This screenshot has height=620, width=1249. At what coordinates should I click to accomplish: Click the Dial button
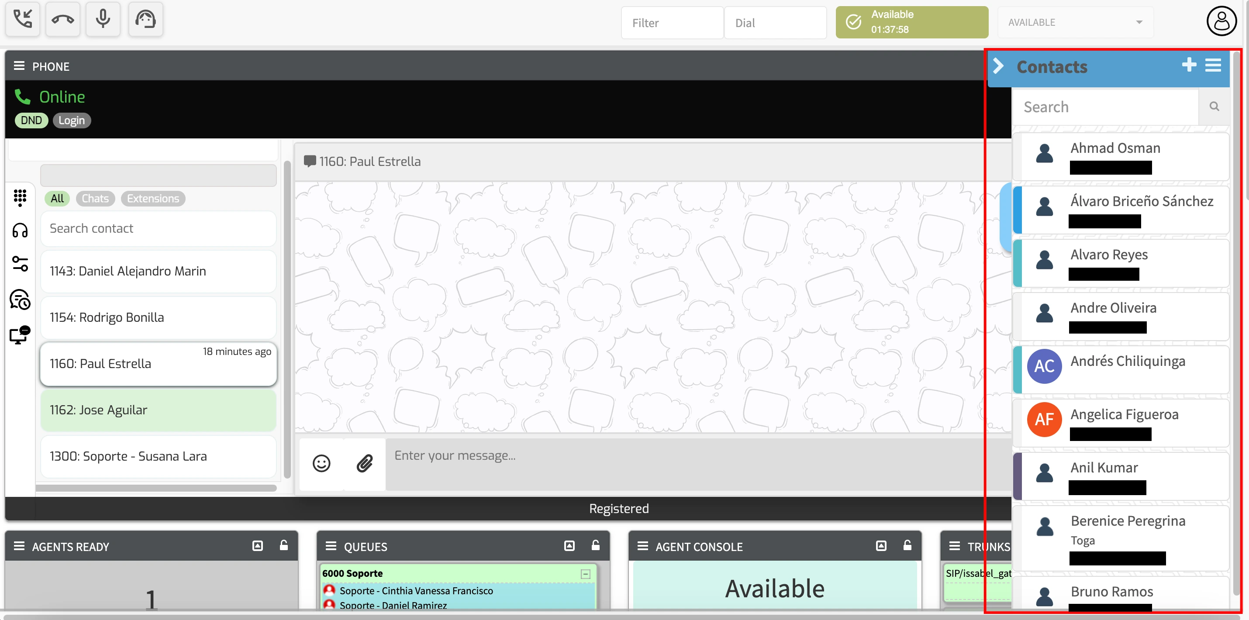point(775,22)
